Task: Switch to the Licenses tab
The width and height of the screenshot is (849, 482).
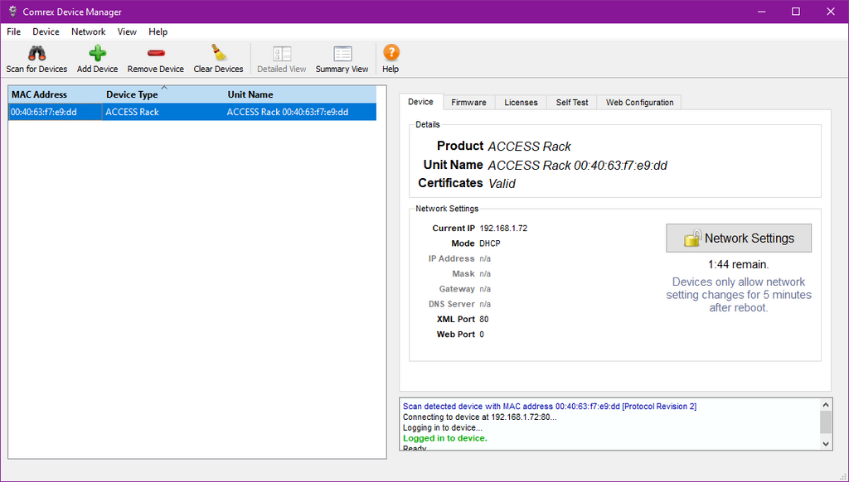Action: [x=521, y=102]
